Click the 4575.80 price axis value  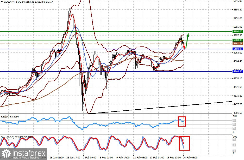click(x=238, y=96)
